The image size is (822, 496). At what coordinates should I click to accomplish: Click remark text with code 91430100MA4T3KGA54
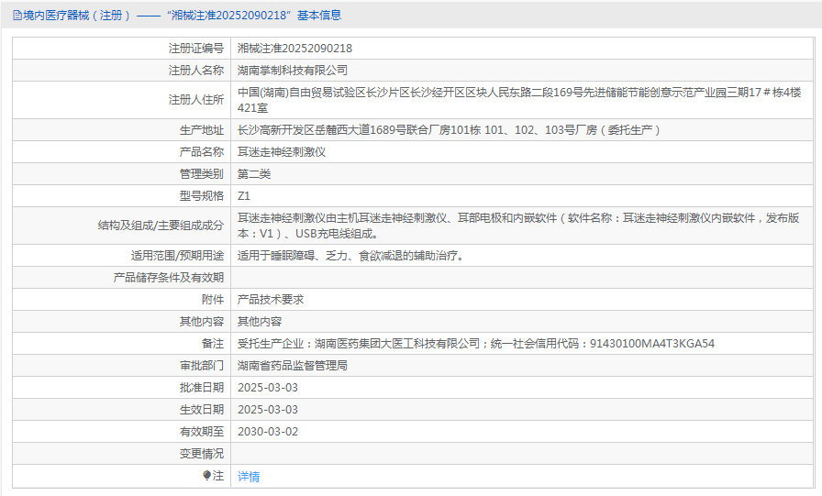(x=476, y=344)
